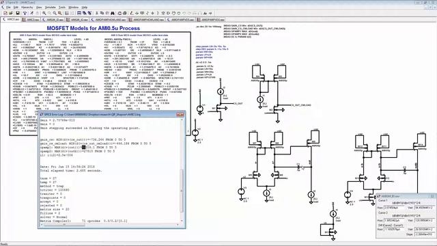Click the CS_OUT net label
Viewport: 437px width, 246px height.
(x=238, y=103)
